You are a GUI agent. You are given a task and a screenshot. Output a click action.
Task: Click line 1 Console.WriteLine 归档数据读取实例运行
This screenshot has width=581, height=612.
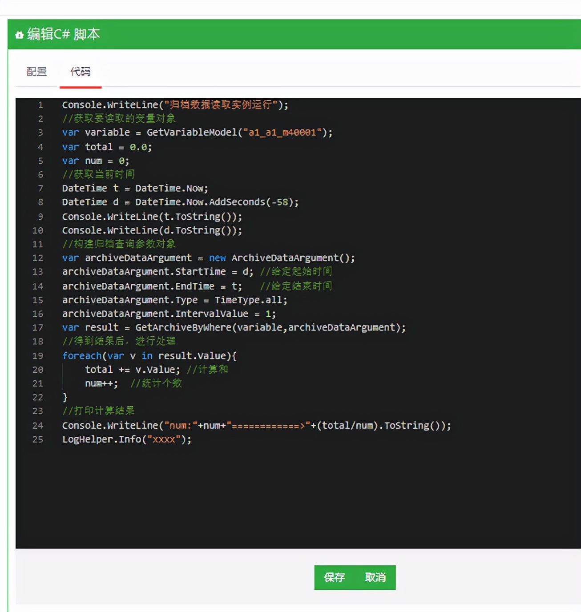[x=175, y=105]
